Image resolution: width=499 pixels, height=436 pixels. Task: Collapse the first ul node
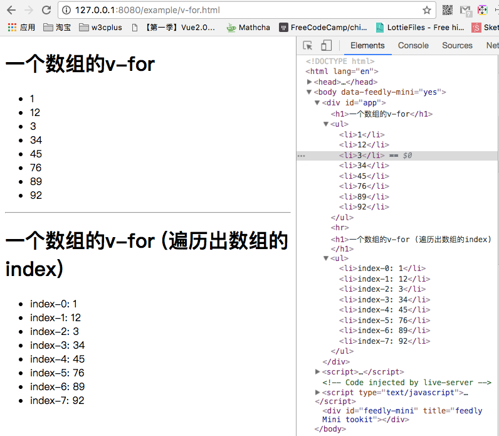point(325,124)
